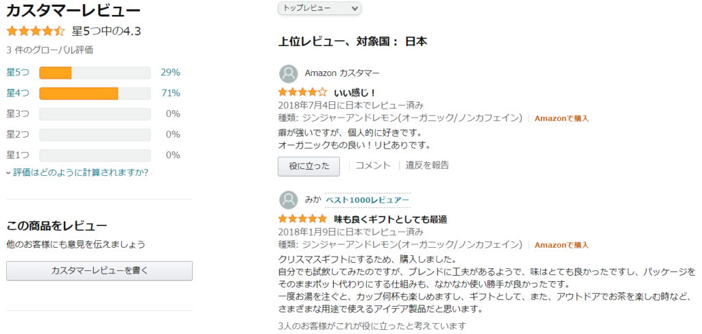Viewport: 702px width, 334px height.
Task: Open the ベスト1000レビュアー badge link
Action: pyautogui.click(x=367, y=200)
